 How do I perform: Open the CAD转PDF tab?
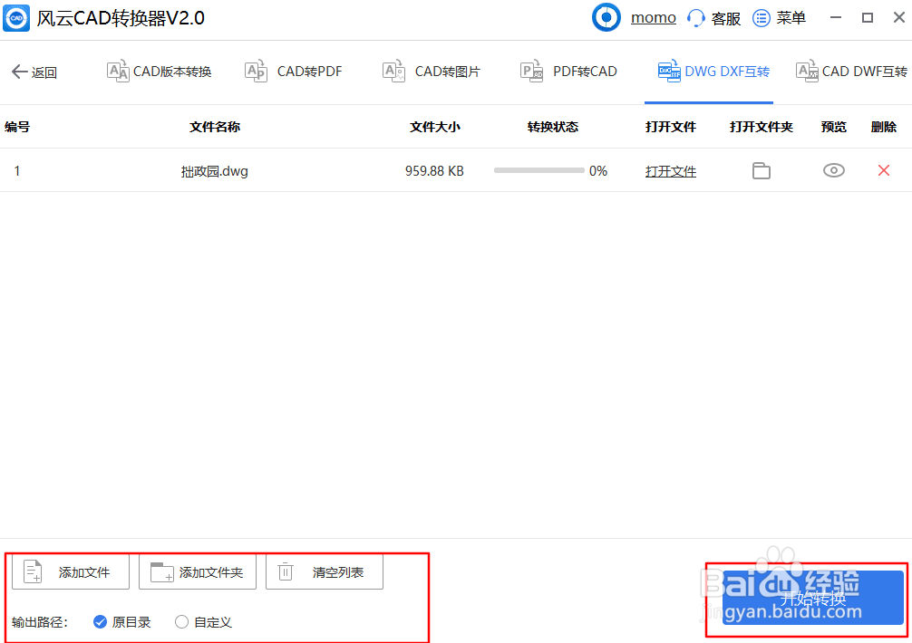293,71
